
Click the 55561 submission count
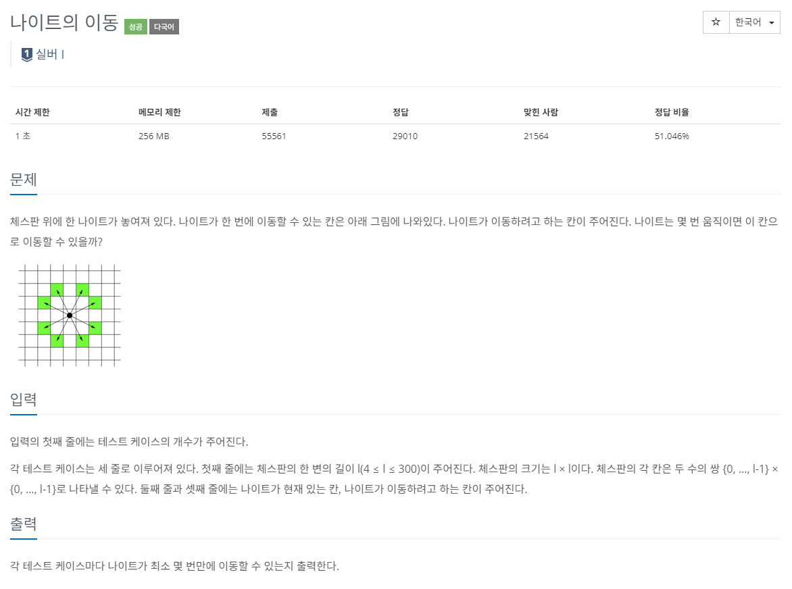pos(274,136)
